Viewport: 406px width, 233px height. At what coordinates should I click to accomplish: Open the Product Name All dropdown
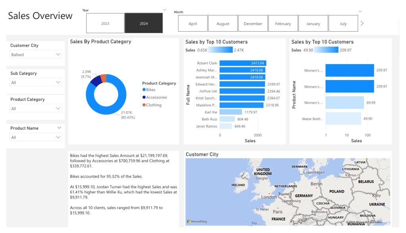coord(36,138)
